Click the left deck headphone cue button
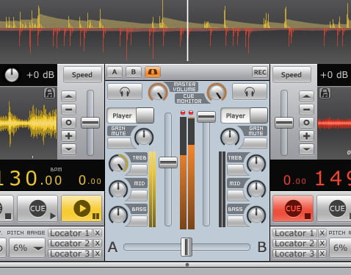The image size is (351, 275). [125, 92]
